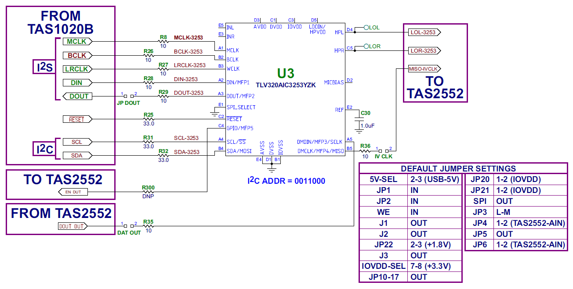573x289 pixels.
Task: Click the LOR-3253 net label
Action: (x=424, y=50)
